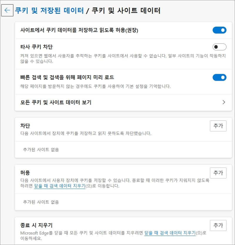This screenshot has width=235, height=245.
Task: Click 추가 button in 종료 시 지우기 section
Action: click(218, 225)
